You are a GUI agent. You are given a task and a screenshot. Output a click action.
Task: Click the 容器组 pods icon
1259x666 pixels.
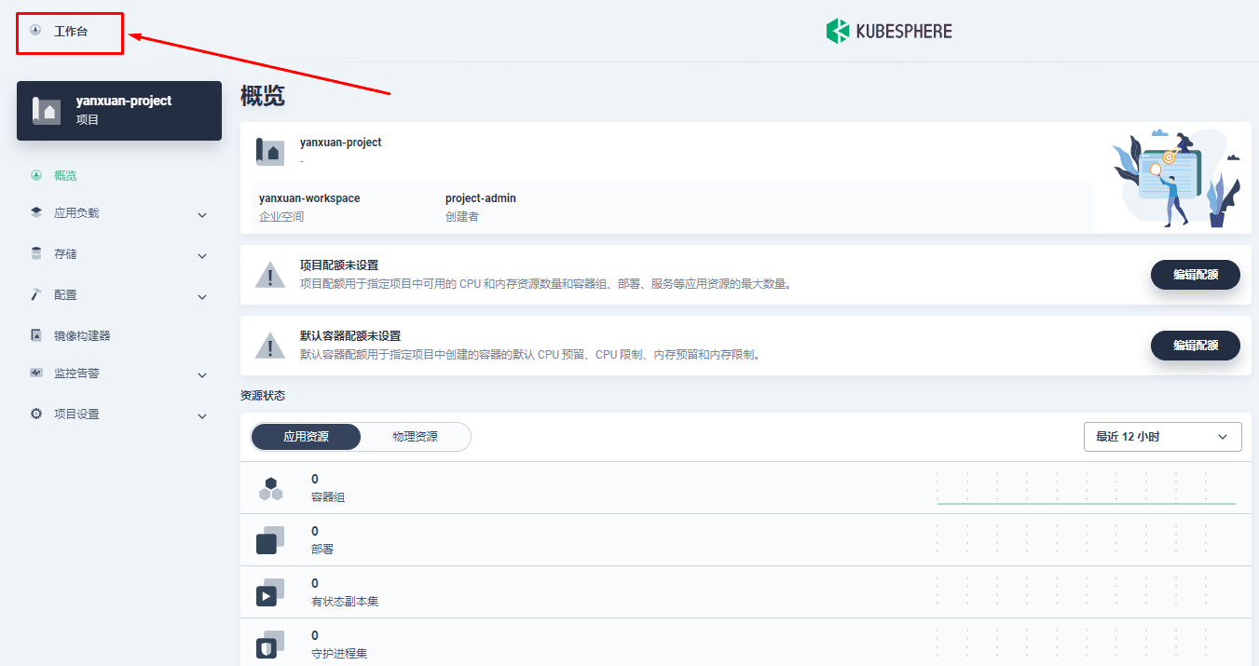[270, 488]
